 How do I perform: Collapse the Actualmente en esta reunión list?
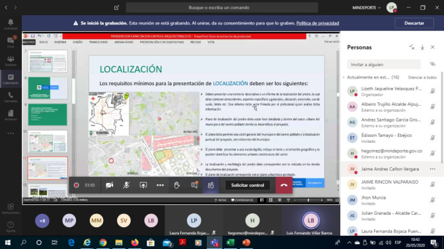[x=344, y=77]
